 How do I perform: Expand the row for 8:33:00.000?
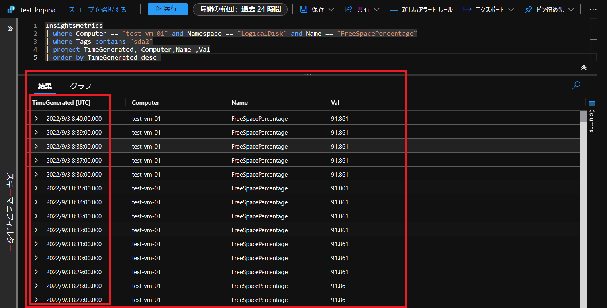36,216
